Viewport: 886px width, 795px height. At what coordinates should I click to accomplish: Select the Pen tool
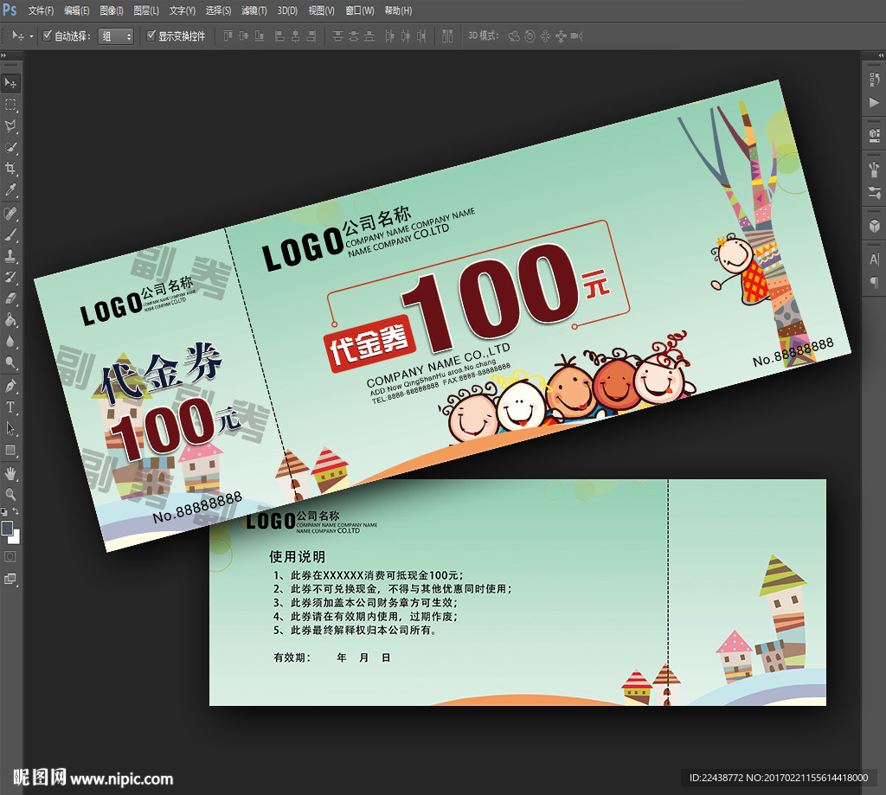11,385
